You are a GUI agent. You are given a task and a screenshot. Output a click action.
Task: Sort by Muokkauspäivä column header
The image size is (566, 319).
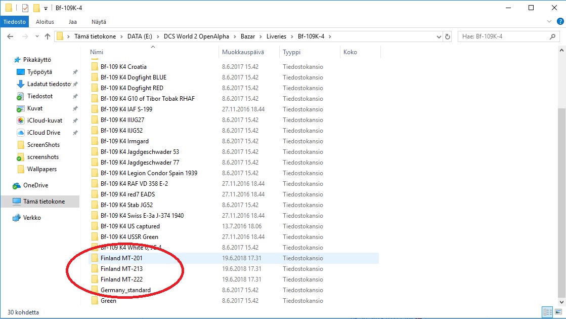(x=243, y=52)
